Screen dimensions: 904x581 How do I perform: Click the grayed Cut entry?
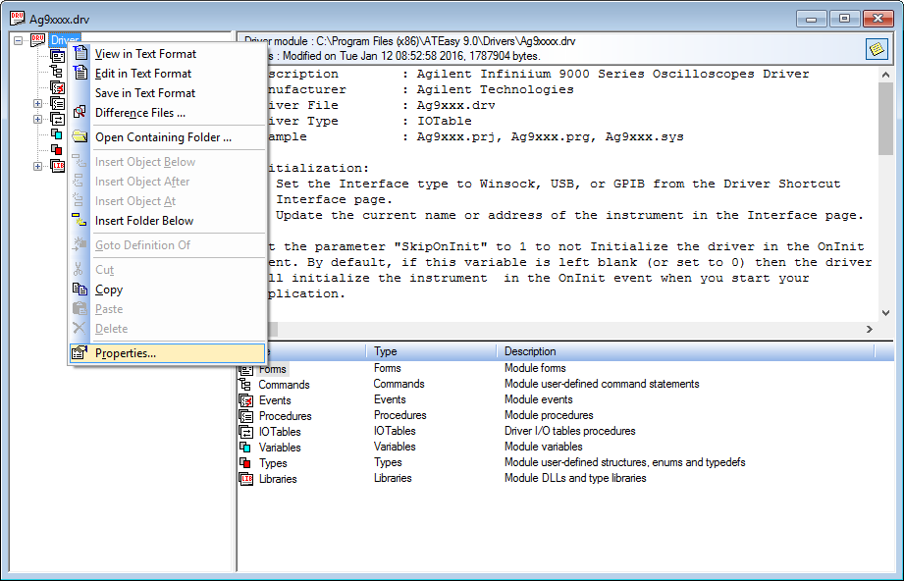167,270
